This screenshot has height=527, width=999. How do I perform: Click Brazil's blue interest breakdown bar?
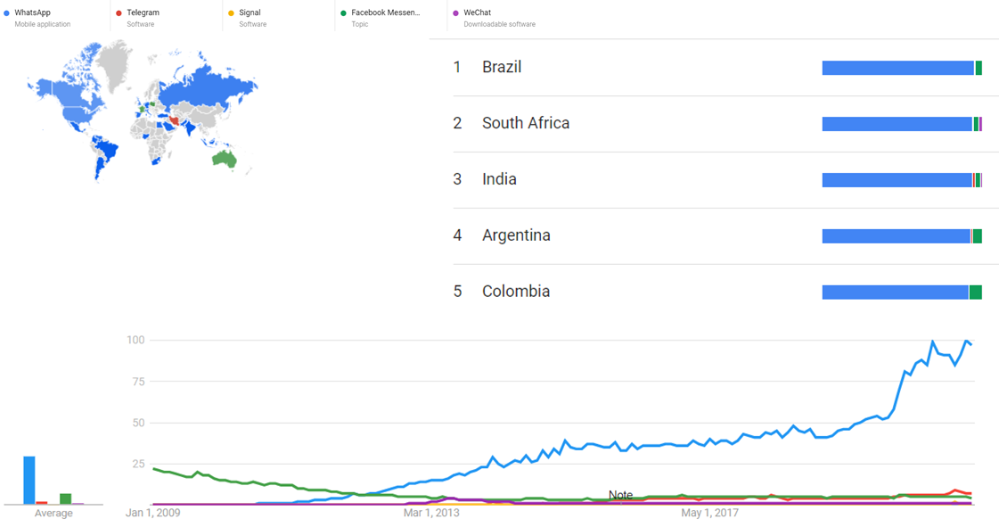(x=897, y=69)
